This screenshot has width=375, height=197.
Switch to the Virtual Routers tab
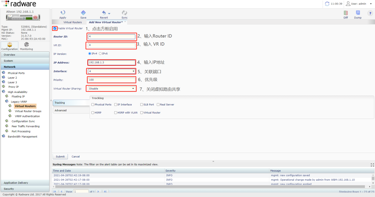click(73, 22)
